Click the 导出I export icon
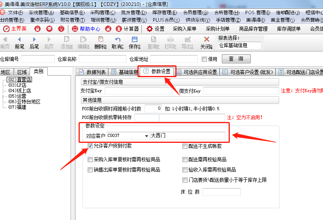This screenshot has width=323, height=220. coord(188,39)
